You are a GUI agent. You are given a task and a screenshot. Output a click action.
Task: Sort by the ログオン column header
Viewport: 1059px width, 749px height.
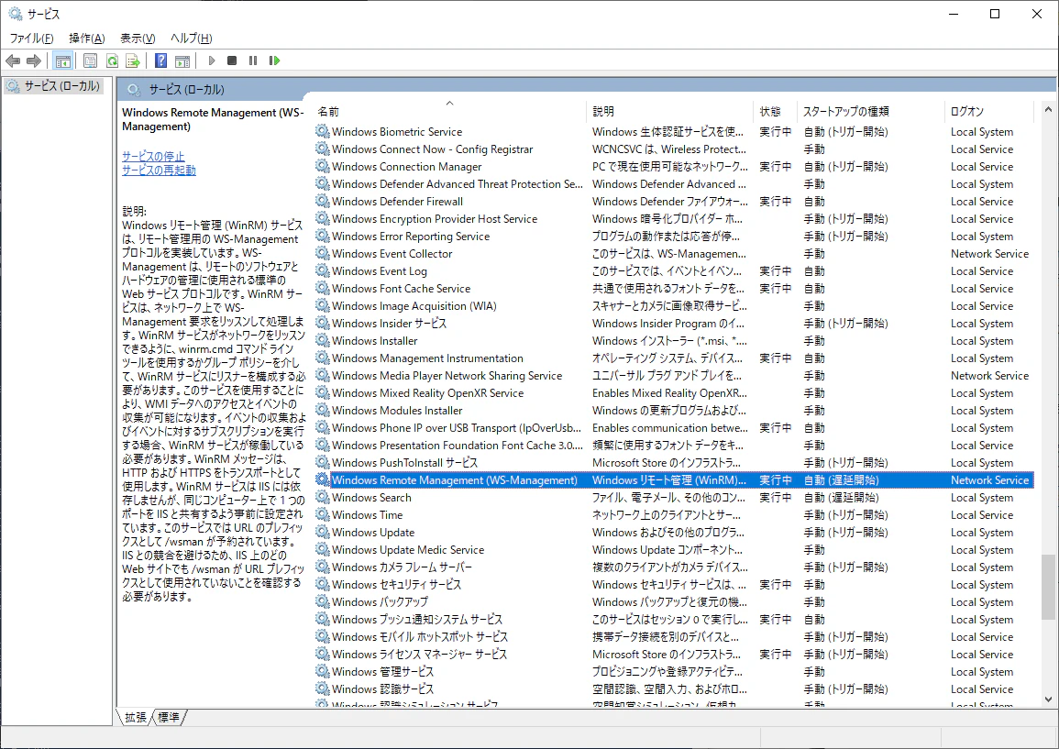point(988,112)
